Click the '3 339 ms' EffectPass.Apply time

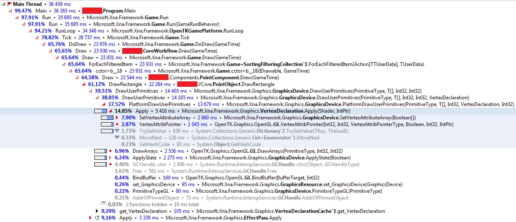pyautogui.click(x=149, y=218)
